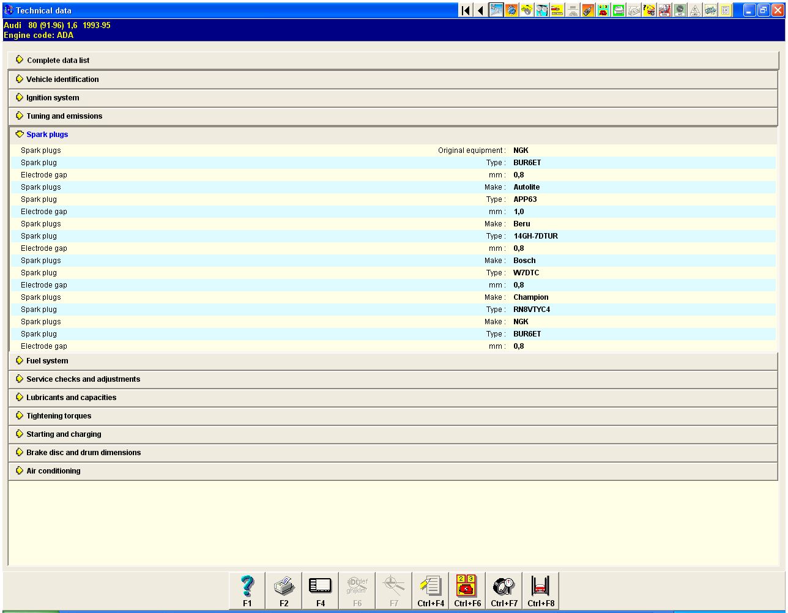Click the Ctrl+F6 button in the bottom bar
The height and width of the screenshot is (613, 788).
(467, 591)
